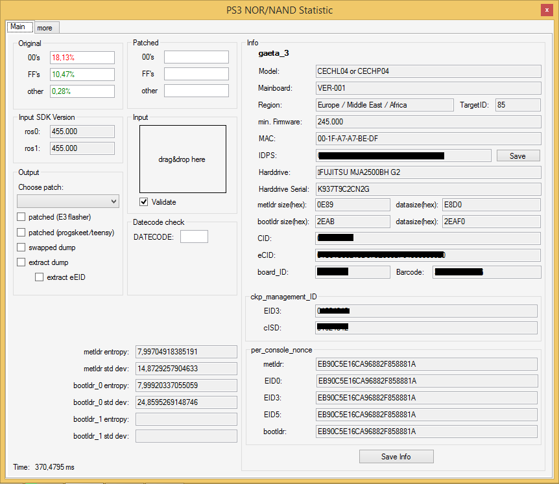Close the PS3 NOR/NAND Statistic window
The width and height of the screenshot is (559, 484).
[547, 10]
